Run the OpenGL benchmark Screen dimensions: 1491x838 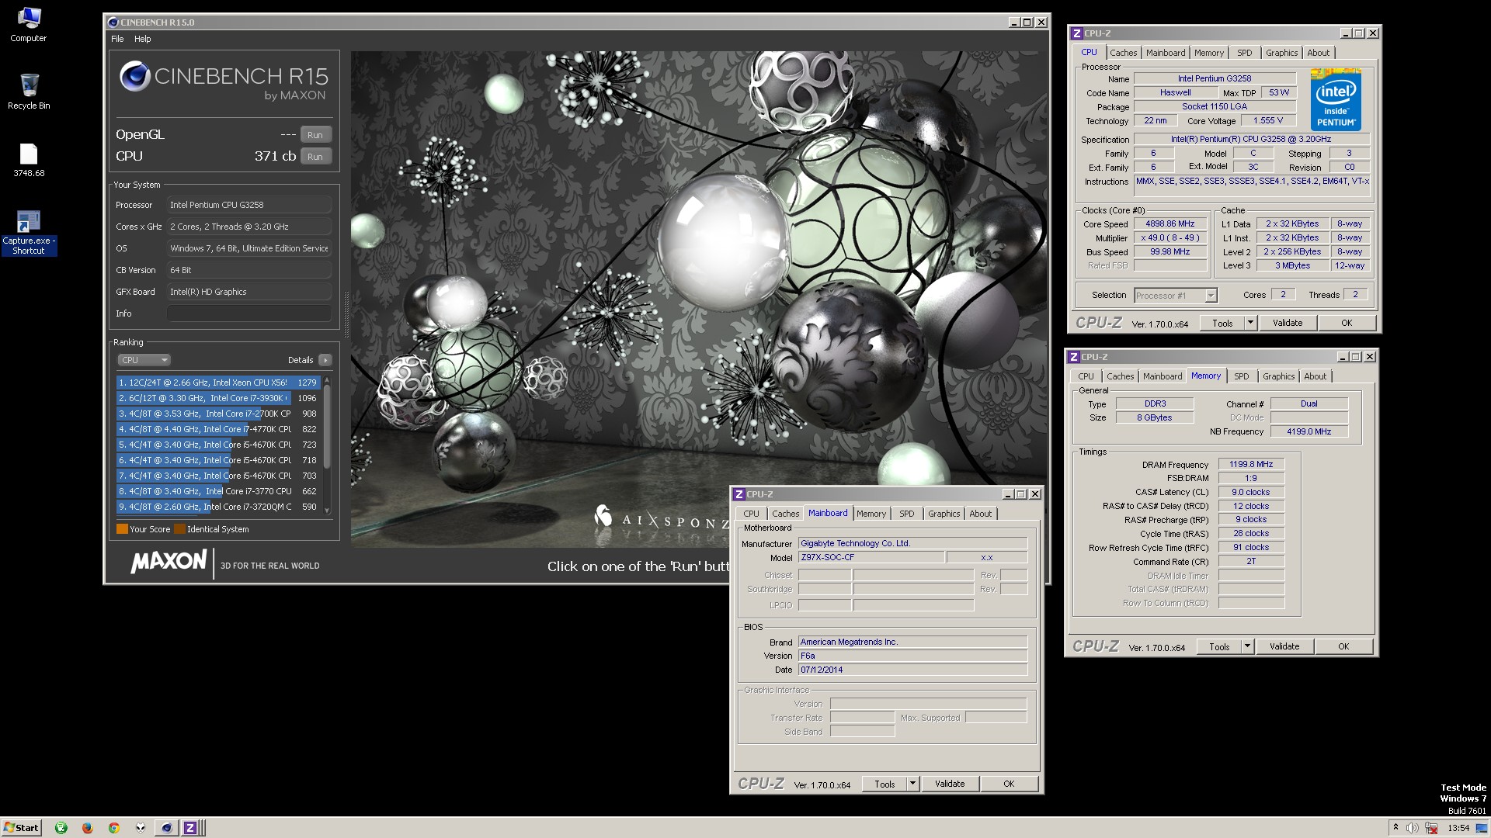click(x=315, y=135)
